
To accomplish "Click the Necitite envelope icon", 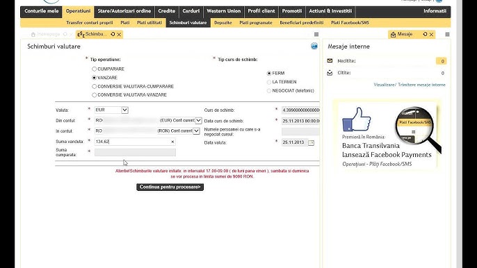I will pos(330,61).
